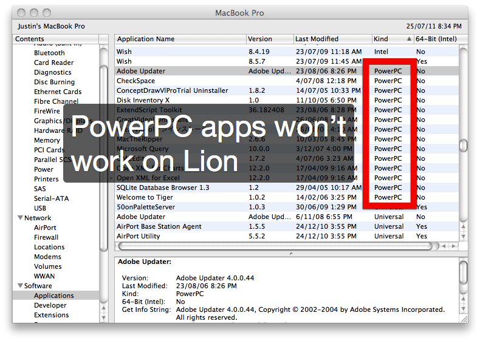Select SAS in sidebar
Image resolution: width=480 pixels, height=341 pixels.
pyautogui.click(x=39, y=189)
